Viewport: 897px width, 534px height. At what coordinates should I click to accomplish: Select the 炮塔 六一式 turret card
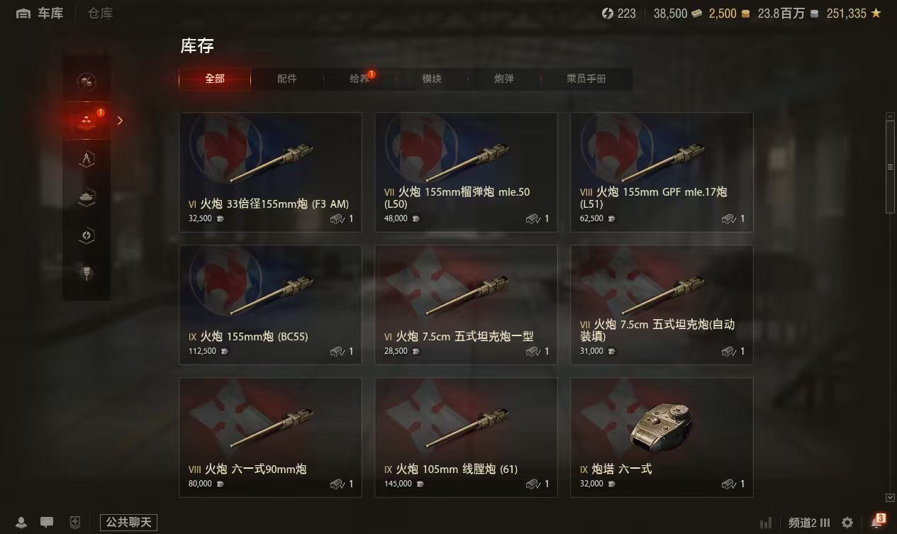pos(662,438)
